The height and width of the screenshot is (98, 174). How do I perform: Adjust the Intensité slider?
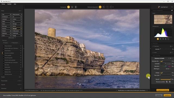(x=166, y=49)
